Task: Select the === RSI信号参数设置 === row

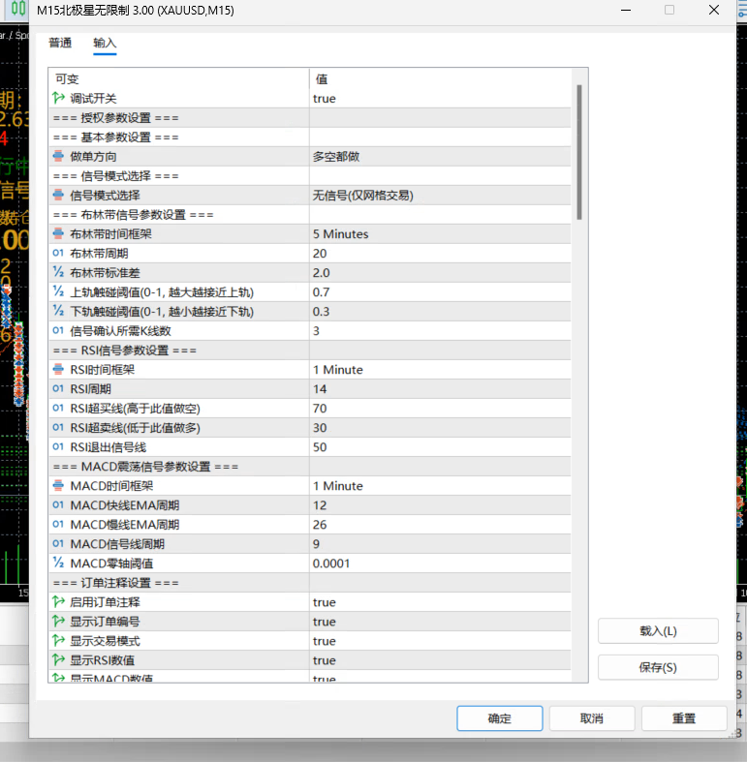Action: point(310,351)
